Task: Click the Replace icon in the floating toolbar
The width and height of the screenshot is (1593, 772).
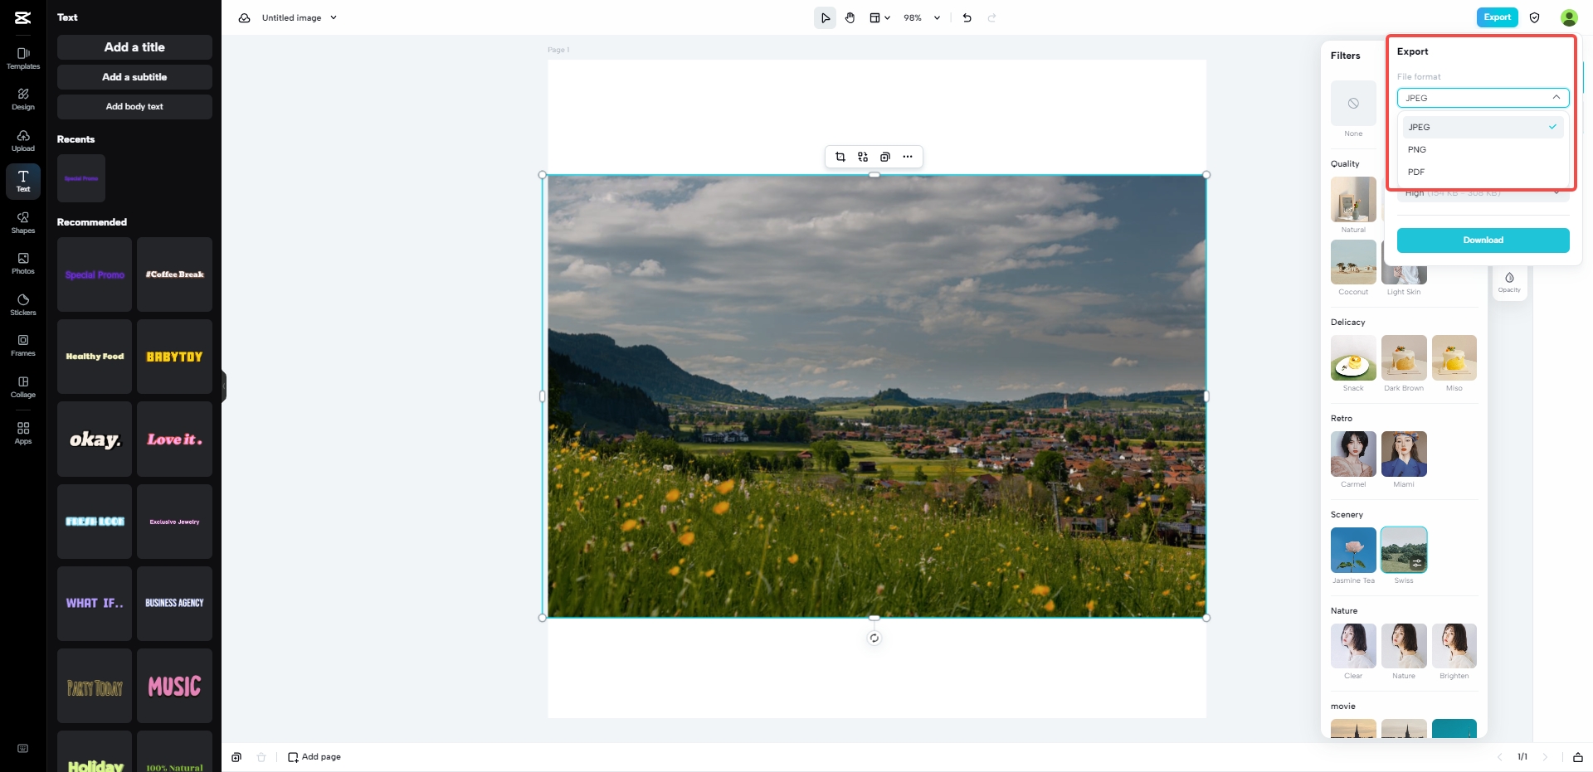Action: pos(863,157)
